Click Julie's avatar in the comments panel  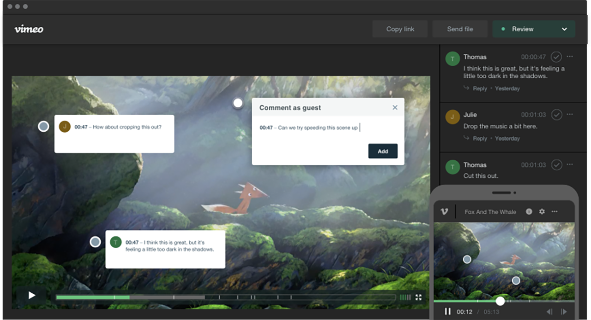[x=452, y=116]
